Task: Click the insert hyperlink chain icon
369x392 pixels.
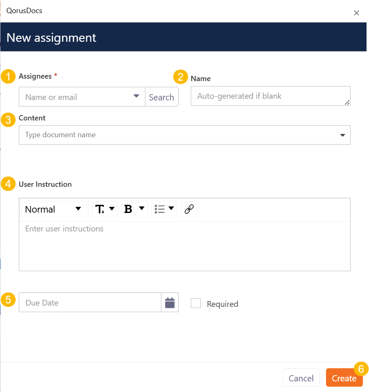Action: (x=189, y=209)
